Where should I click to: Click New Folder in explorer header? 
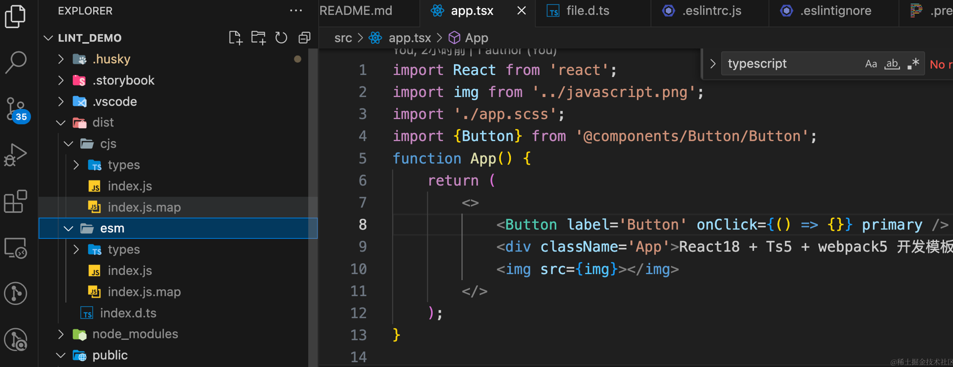tap(259, 38)
